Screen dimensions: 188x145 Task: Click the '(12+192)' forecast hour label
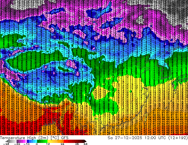click(178, 138)
